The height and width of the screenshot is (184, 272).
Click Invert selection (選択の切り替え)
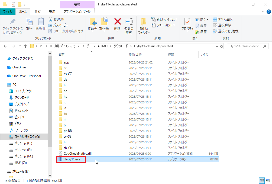(x=226, y=31)
